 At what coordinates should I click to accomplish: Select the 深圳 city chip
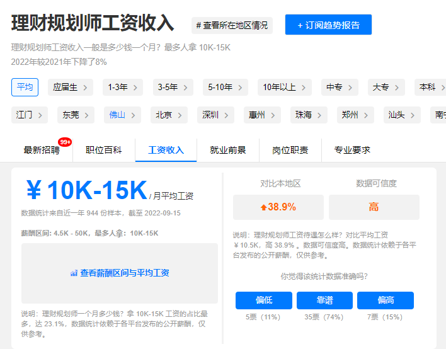[x=215, y=115]
